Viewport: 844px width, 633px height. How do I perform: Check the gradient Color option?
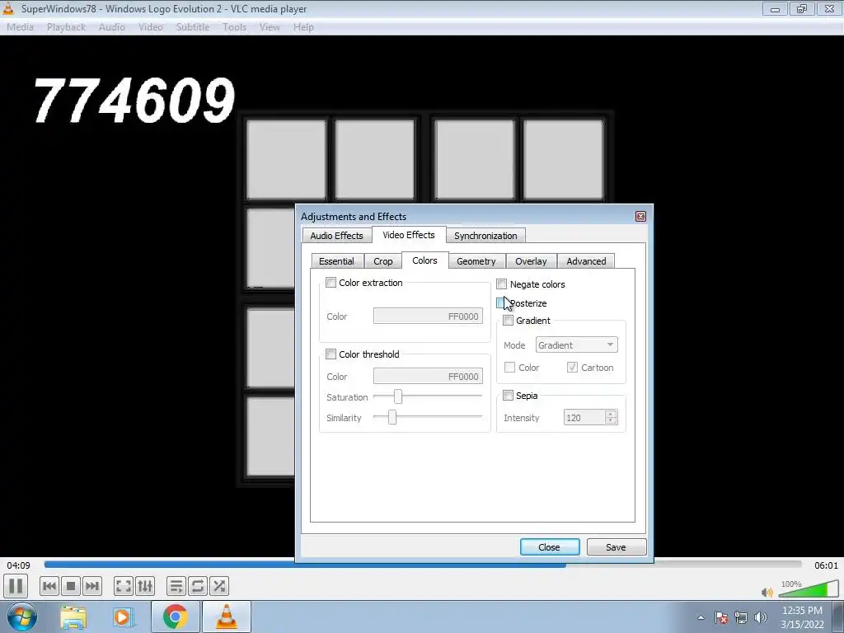509,367
